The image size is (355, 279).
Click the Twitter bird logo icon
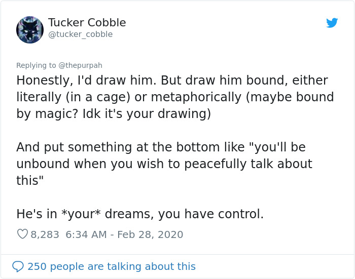pos(332,23)
